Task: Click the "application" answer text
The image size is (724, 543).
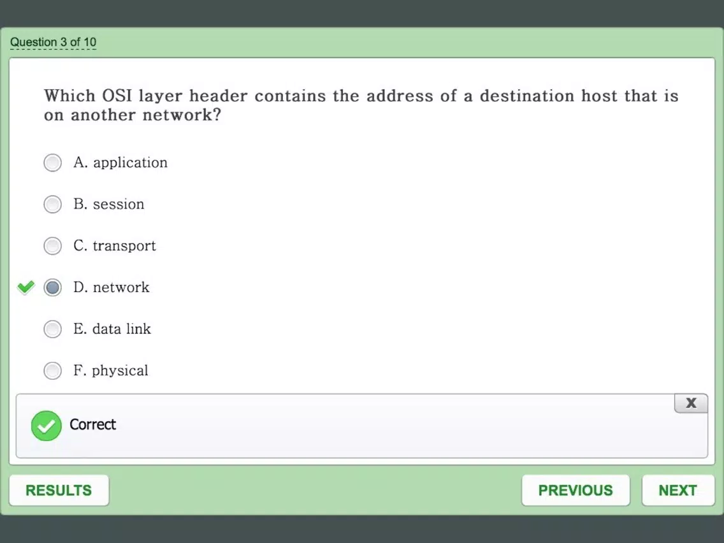Action: (x=130, y=163)
